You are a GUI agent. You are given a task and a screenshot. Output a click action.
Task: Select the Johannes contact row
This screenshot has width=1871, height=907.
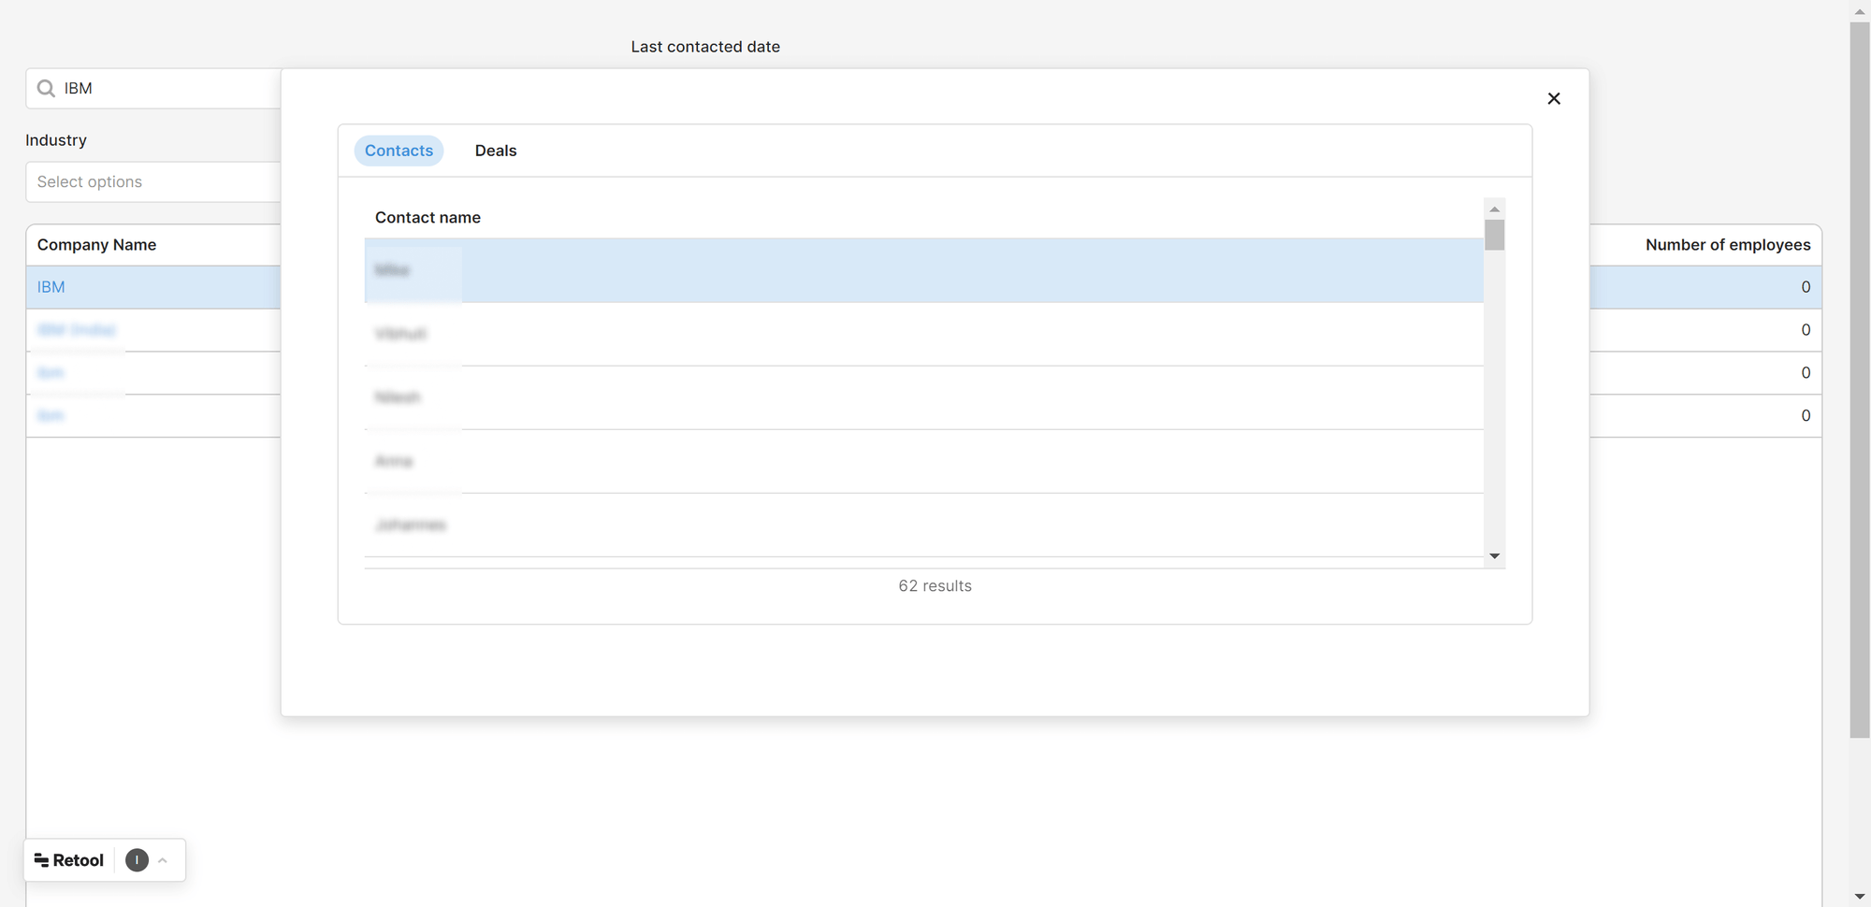[412, 525]
